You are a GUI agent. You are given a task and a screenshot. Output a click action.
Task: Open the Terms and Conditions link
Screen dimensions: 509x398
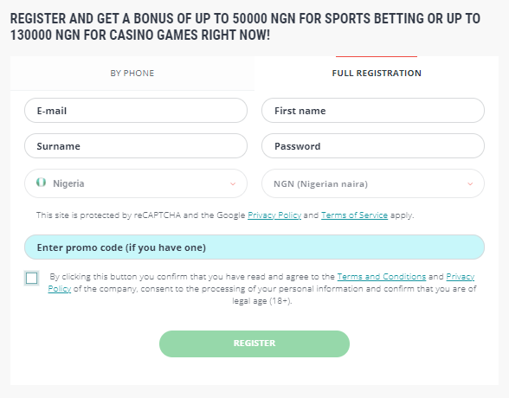pyautogui.click(x=382, y=277)
